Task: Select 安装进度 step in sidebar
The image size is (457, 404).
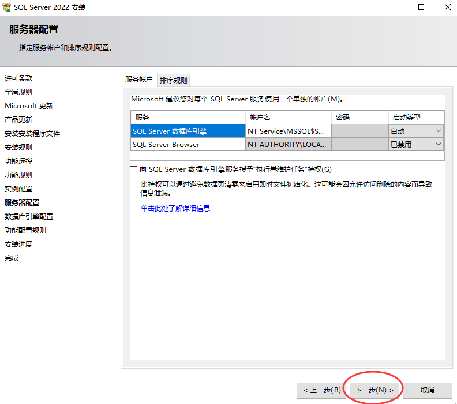Action: [18, 244]
